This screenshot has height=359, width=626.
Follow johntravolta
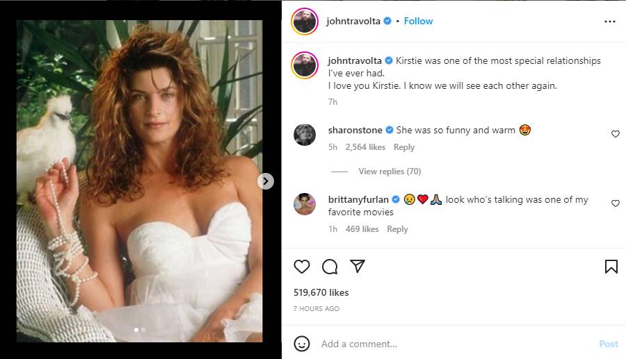(x=419, y=21)
